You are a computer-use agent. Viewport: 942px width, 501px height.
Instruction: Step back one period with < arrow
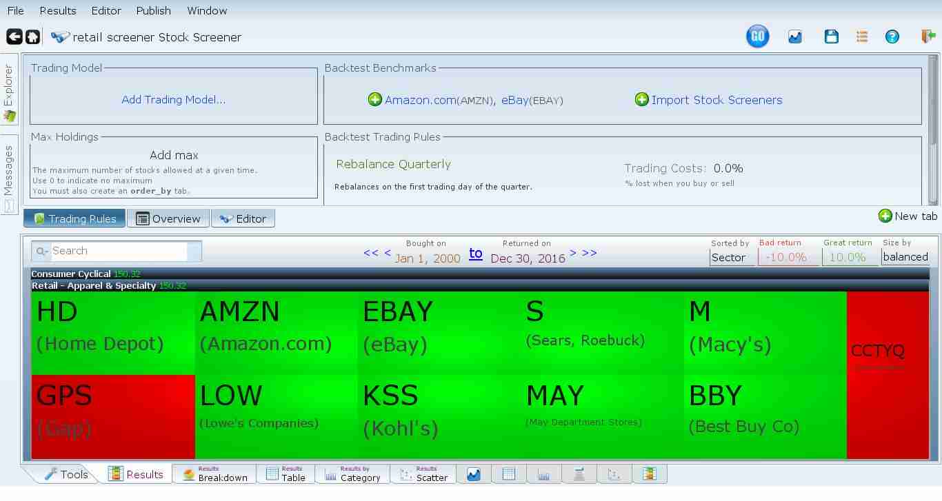pos(388,253)
